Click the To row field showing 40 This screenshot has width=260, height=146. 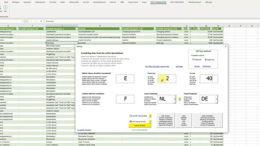[209, 79]
